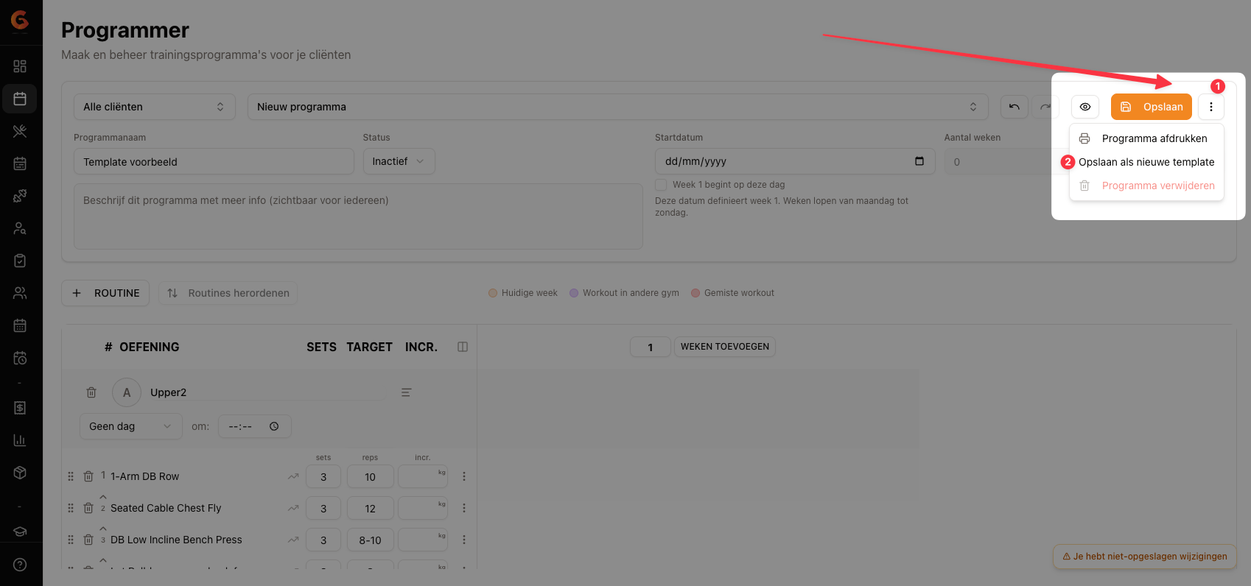
Task: Click the app logo at sidebar top
Action: coord(20,21)
